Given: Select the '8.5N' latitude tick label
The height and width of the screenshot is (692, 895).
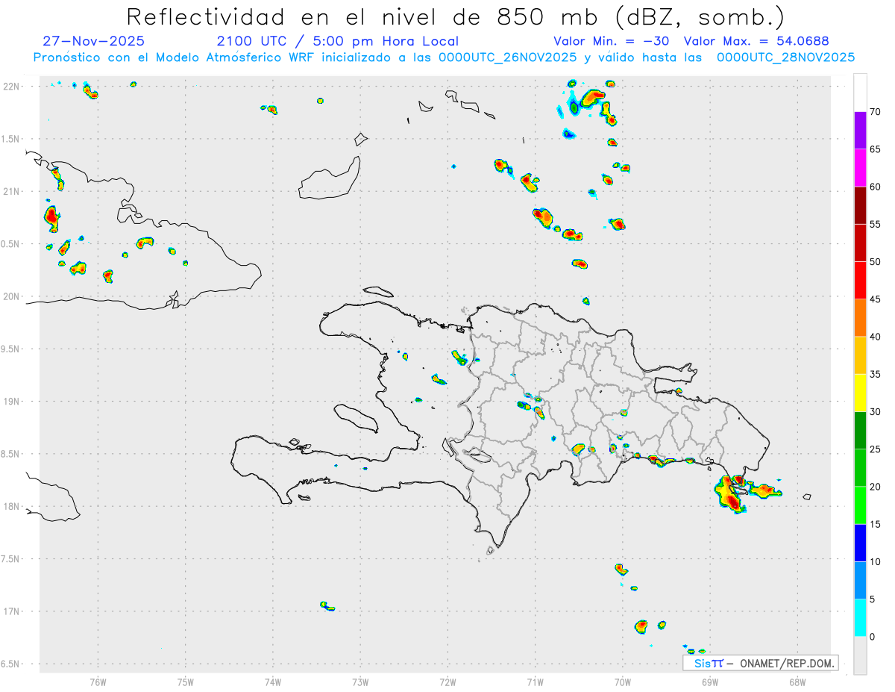Looking at the screenshot, I should 10,454.
